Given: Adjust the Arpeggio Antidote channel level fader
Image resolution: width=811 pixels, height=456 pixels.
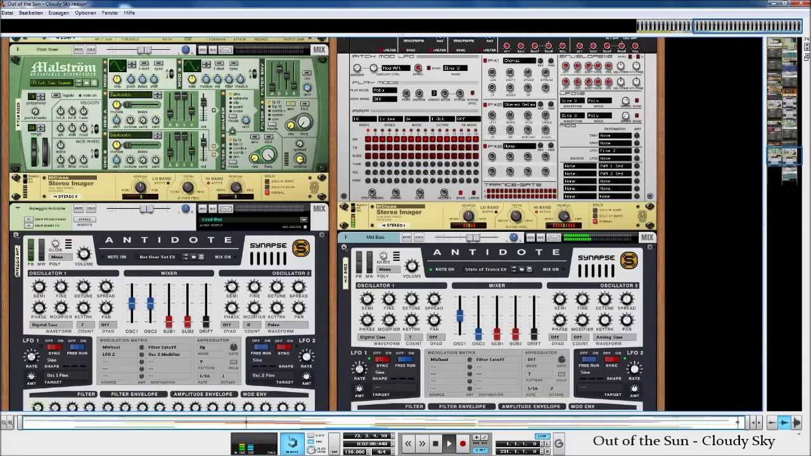Looking at the screenshot, I should pos(146,209).
